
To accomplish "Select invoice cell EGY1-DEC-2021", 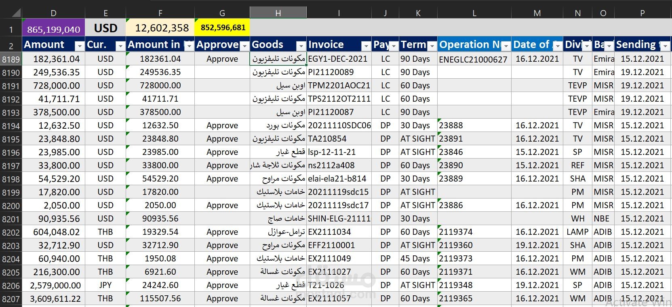I will 339,59.
